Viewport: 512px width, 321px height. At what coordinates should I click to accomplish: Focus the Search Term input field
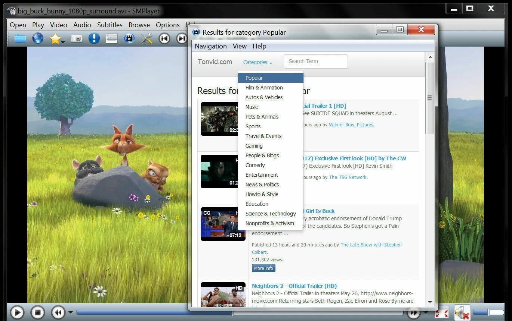click(x=316, y=61)
